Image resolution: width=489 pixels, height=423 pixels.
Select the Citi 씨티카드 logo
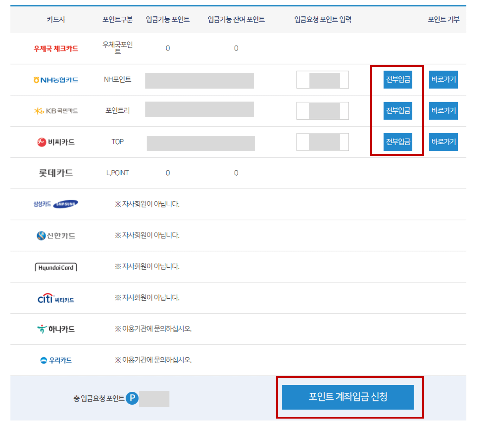point(56,298)
